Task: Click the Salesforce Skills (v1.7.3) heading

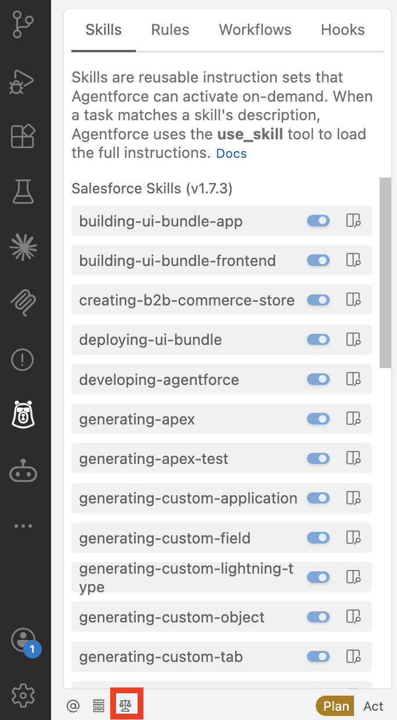Action: tap(152, 189)
